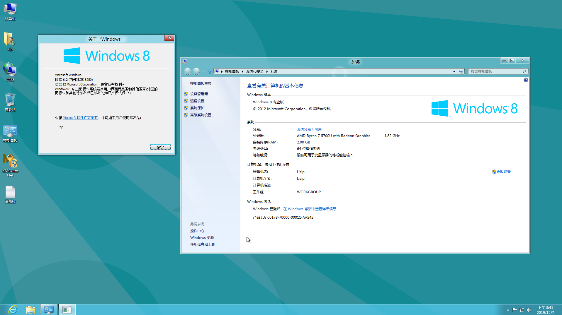This screenshot has width=562, height=315.
Task: Select the zip folder on the desktop
Action: pos(10,42)
